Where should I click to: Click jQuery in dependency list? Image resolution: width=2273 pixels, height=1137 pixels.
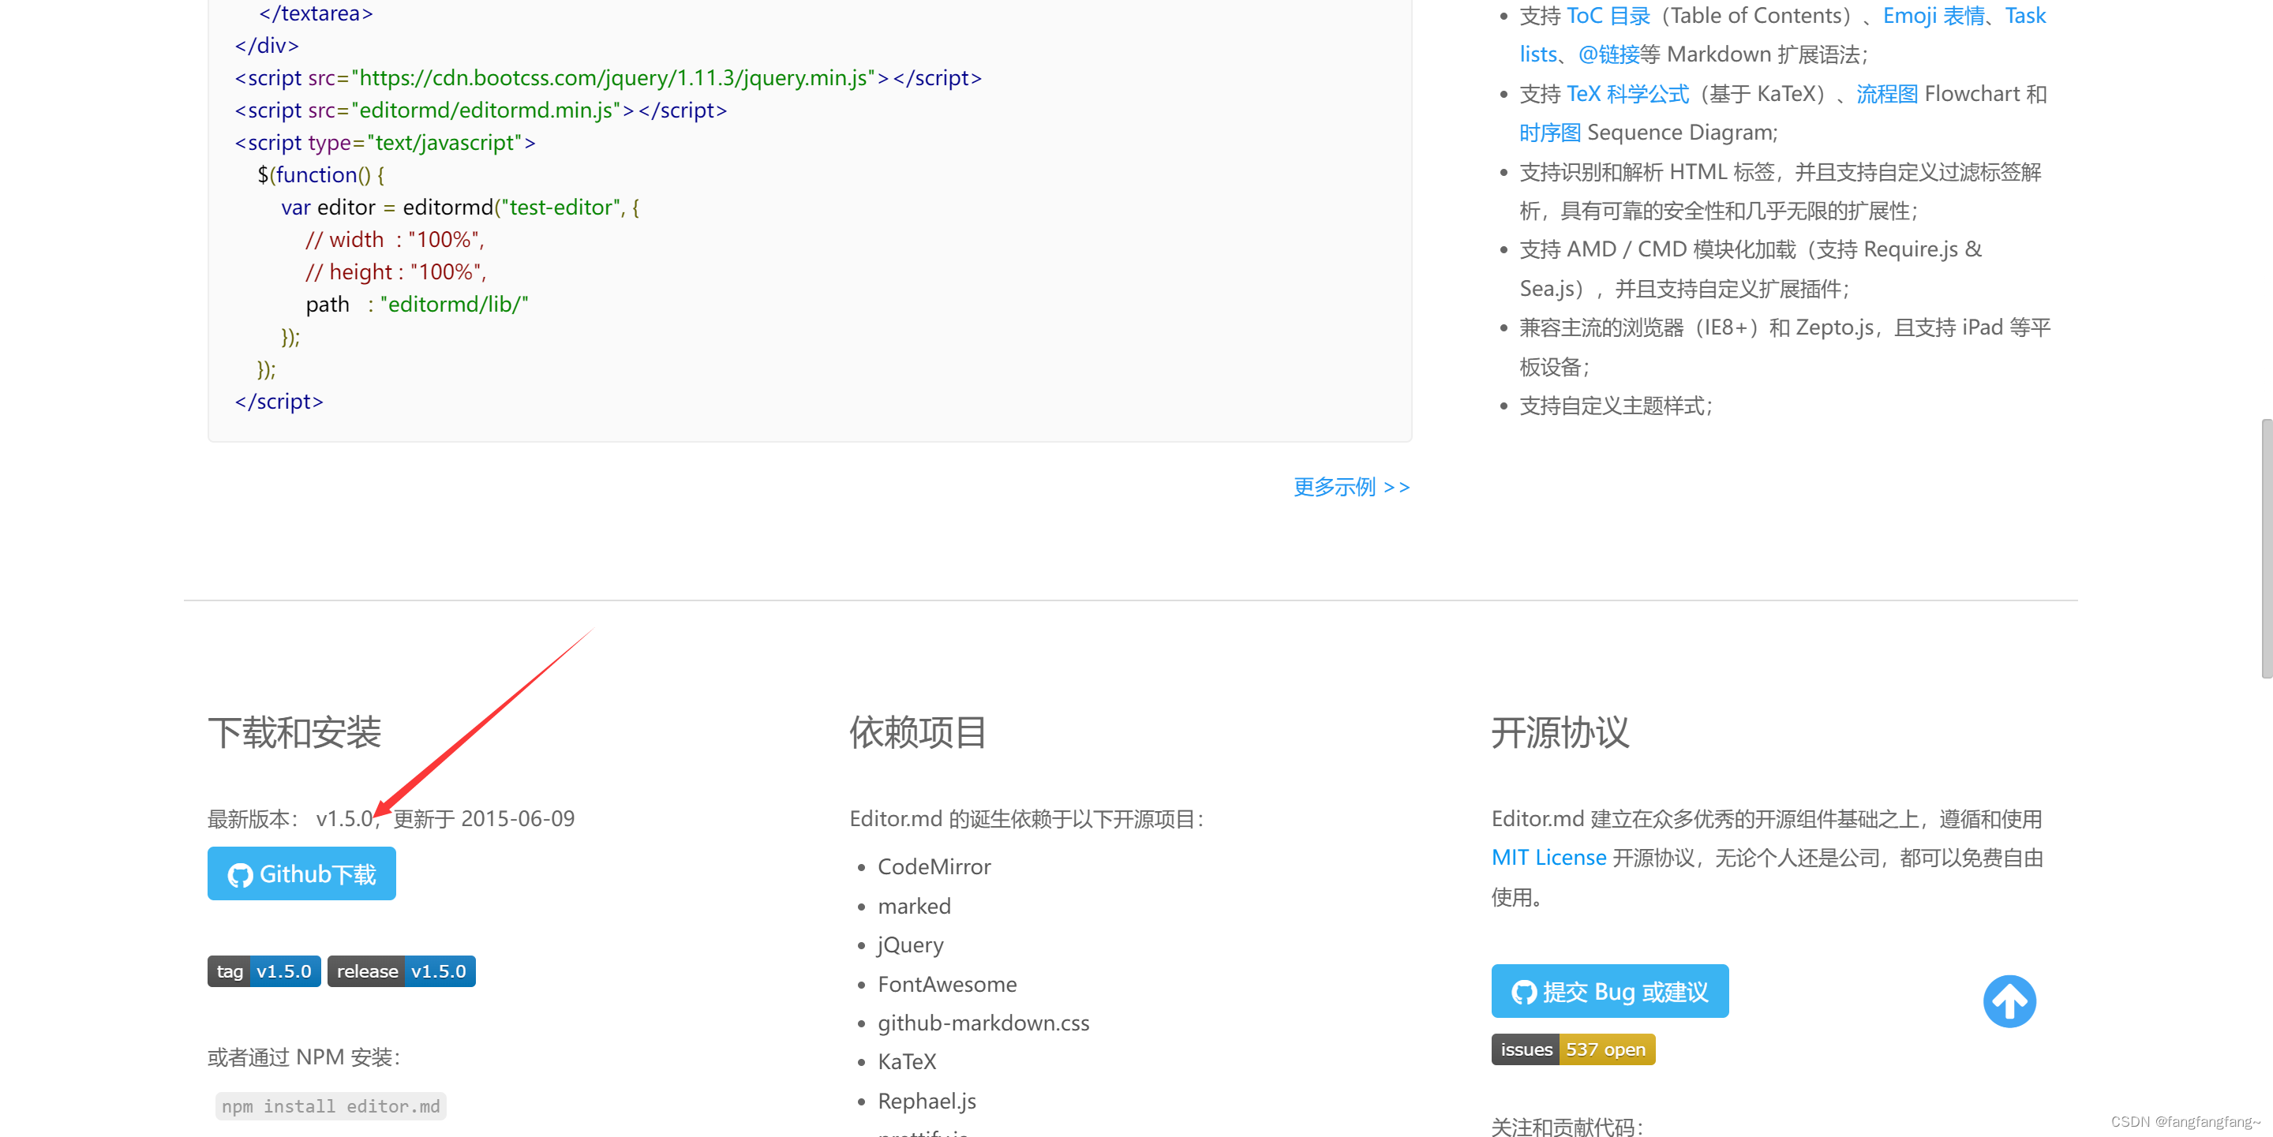tap(911, 944)
